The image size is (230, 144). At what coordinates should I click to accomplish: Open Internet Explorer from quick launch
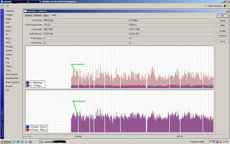tap(18, 142)
